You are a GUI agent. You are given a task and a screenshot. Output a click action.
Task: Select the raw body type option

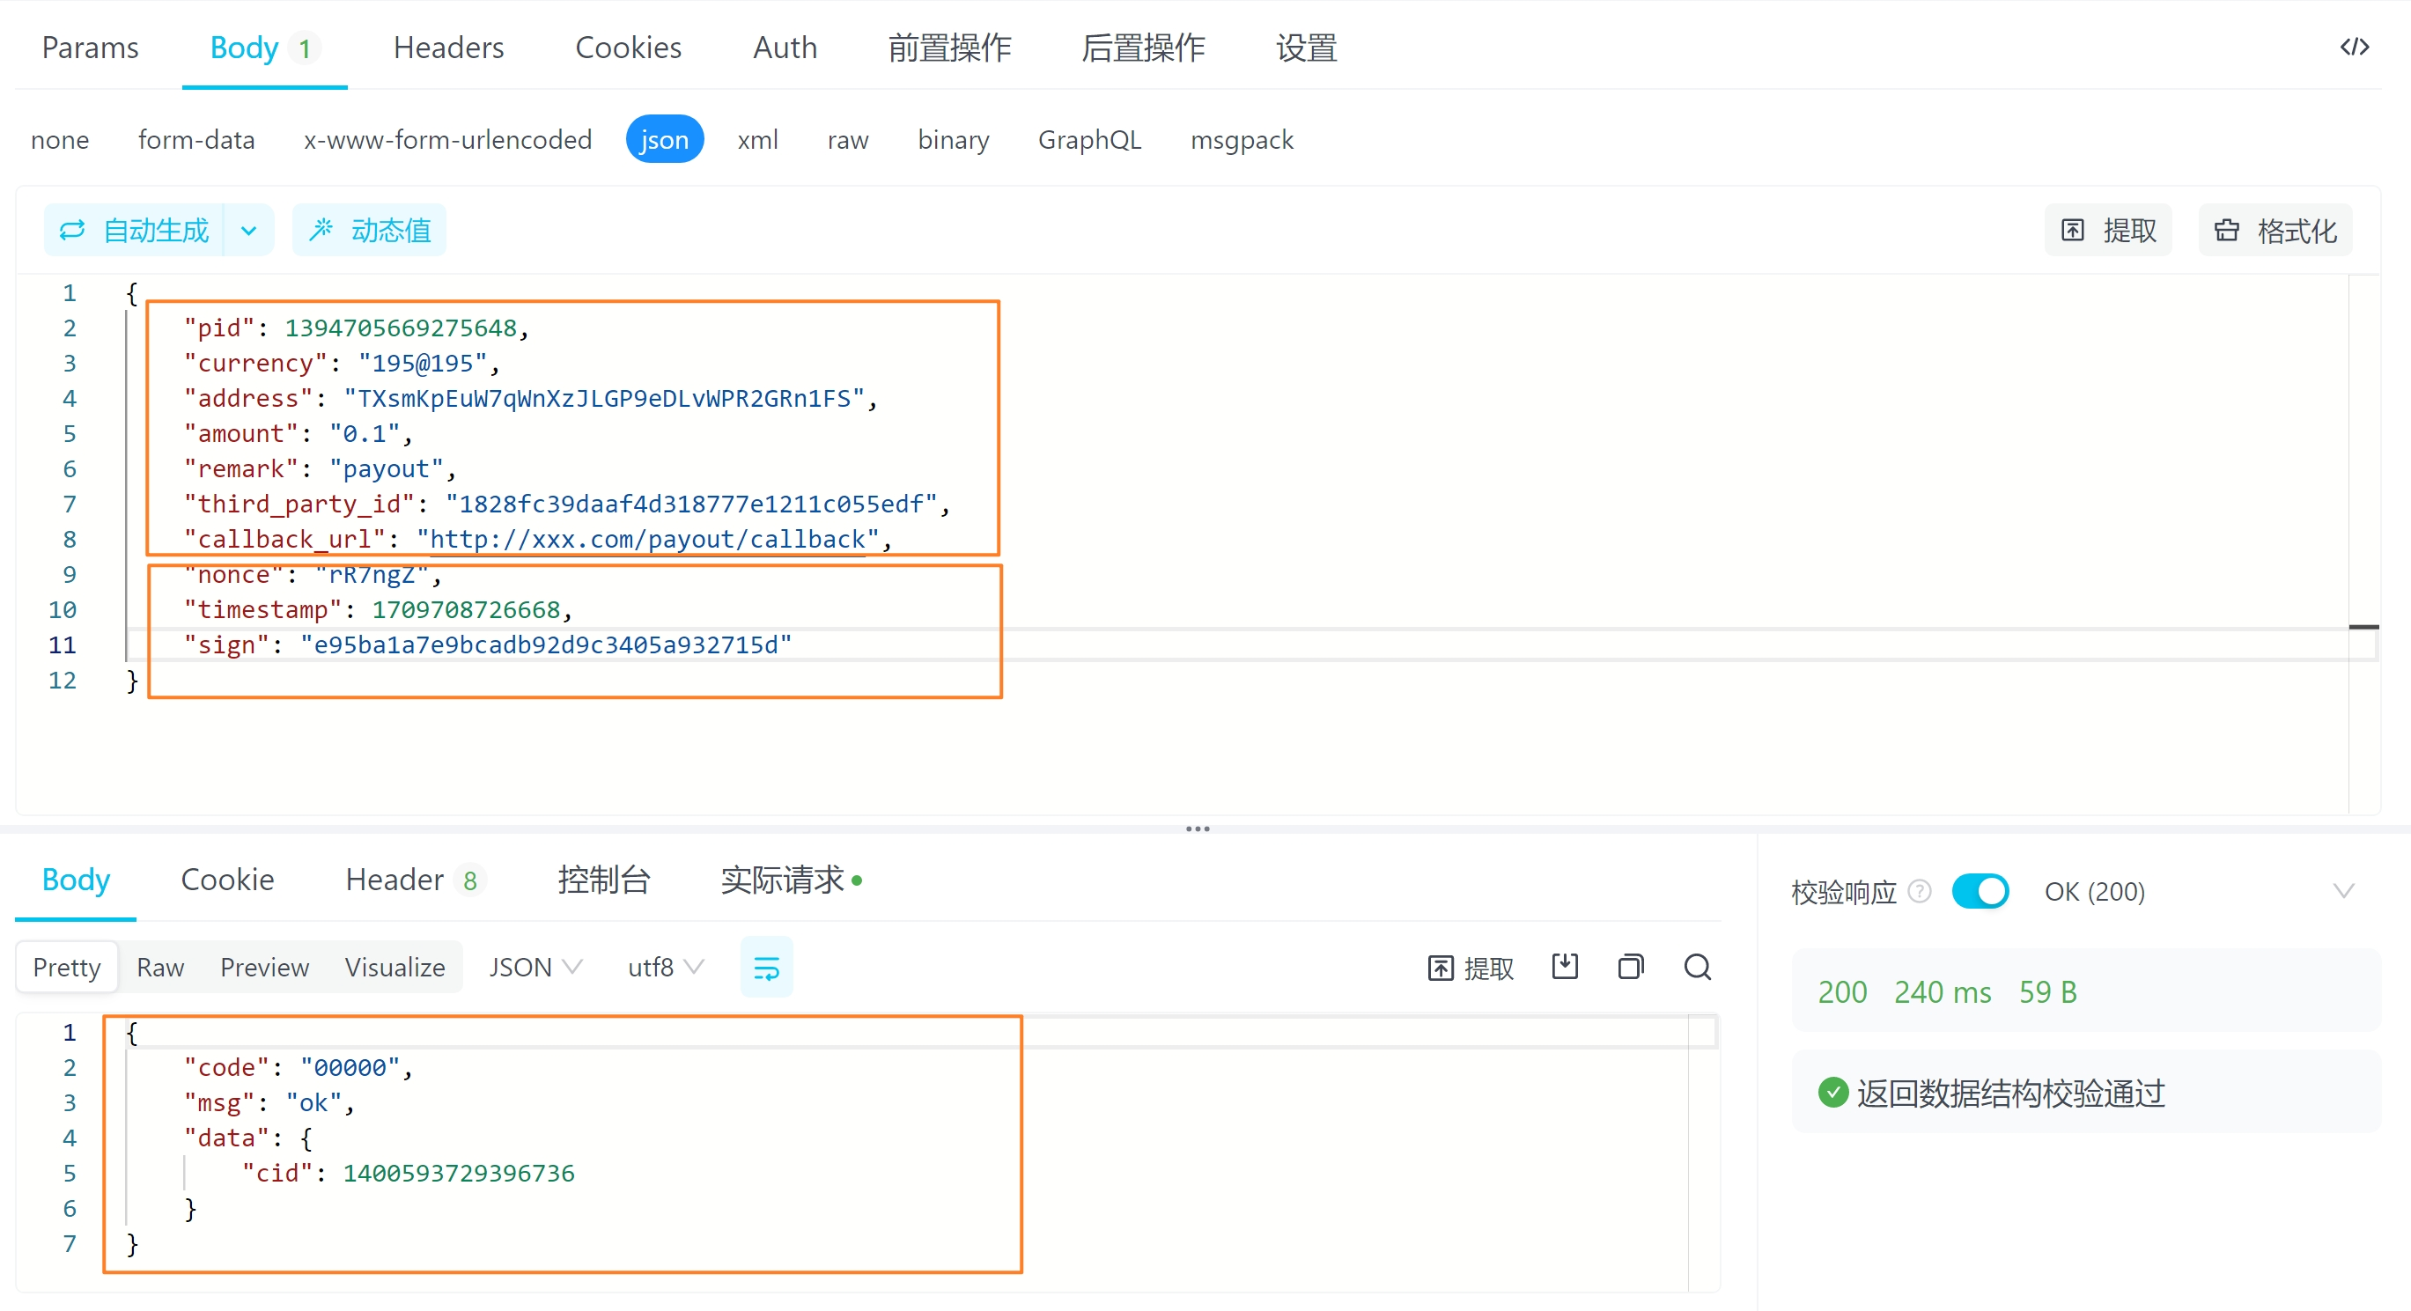point(847,139)
